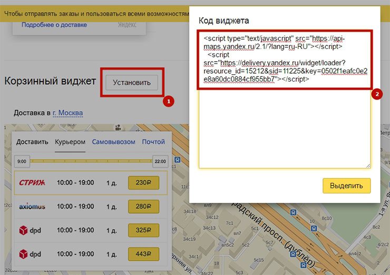Click the dpd logo in the 325₽ row
The width and height of the screenshot is (390, 275).
tap(30, 230)
